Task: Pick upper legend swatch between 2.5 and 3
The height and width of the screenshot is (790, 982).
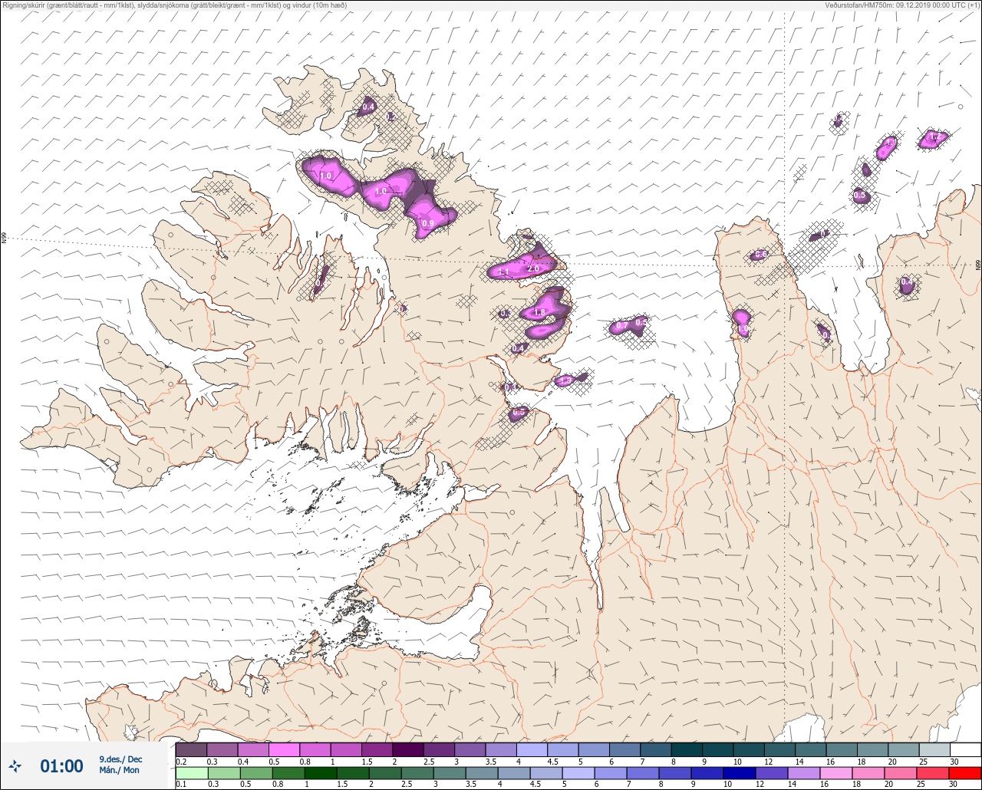Action: coord(439,749)
